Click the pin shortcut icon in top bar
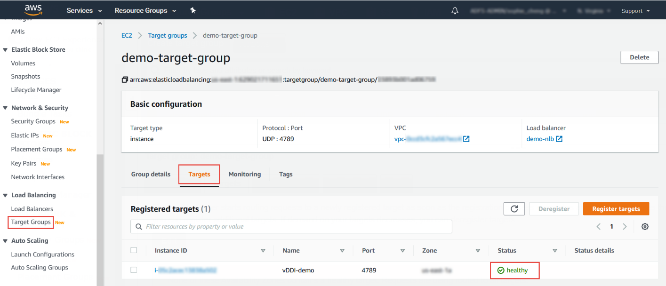The height and width of the screenshot is (286, 666). (x=193, y=10)
